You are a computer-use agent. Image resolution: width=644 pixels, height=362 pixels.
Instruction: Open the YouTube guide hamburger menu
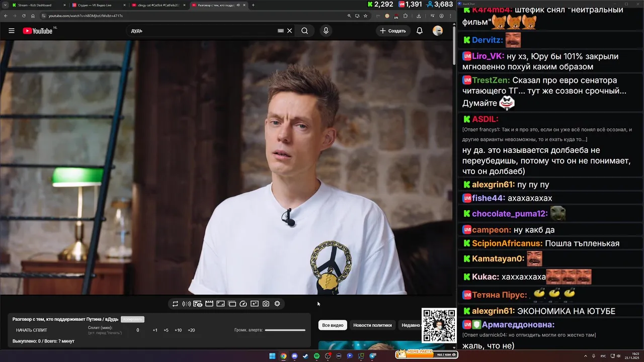[x=12, y=31]
